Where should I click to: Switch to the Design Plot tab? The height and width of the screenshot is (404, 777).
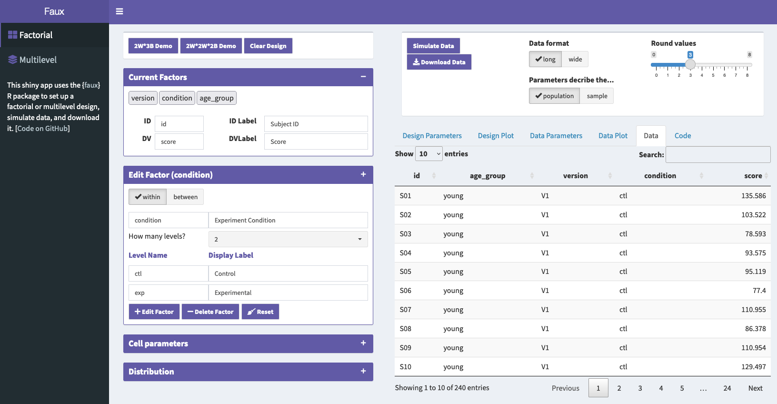pyautogui.click(x=496, y=136)
